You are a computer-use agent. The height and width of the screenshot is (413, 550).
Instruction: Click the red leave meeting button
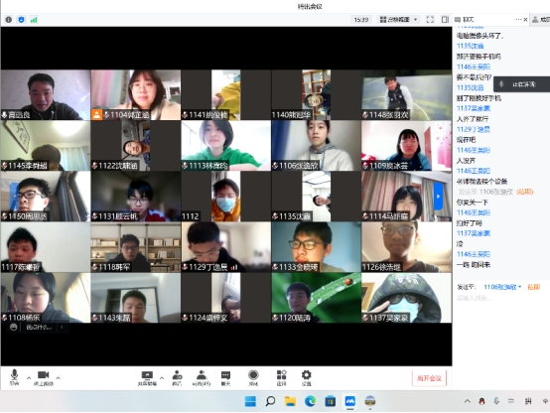(x=429, y=378)
